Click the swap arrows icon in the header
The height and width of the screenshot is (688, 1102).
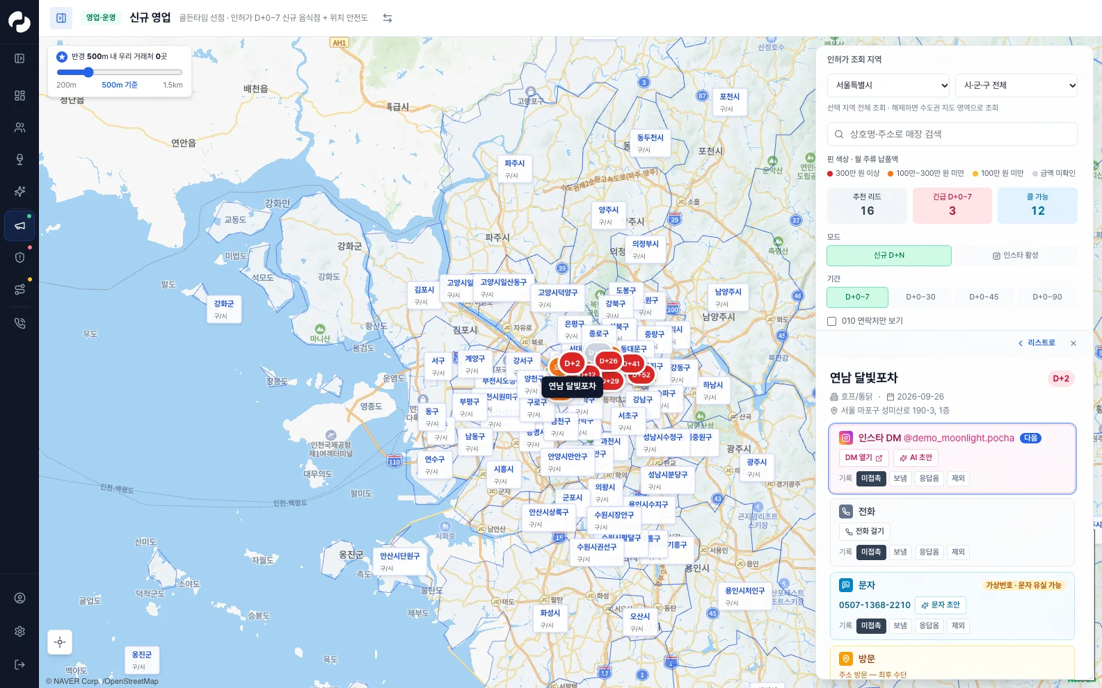[x=388, y=18]
